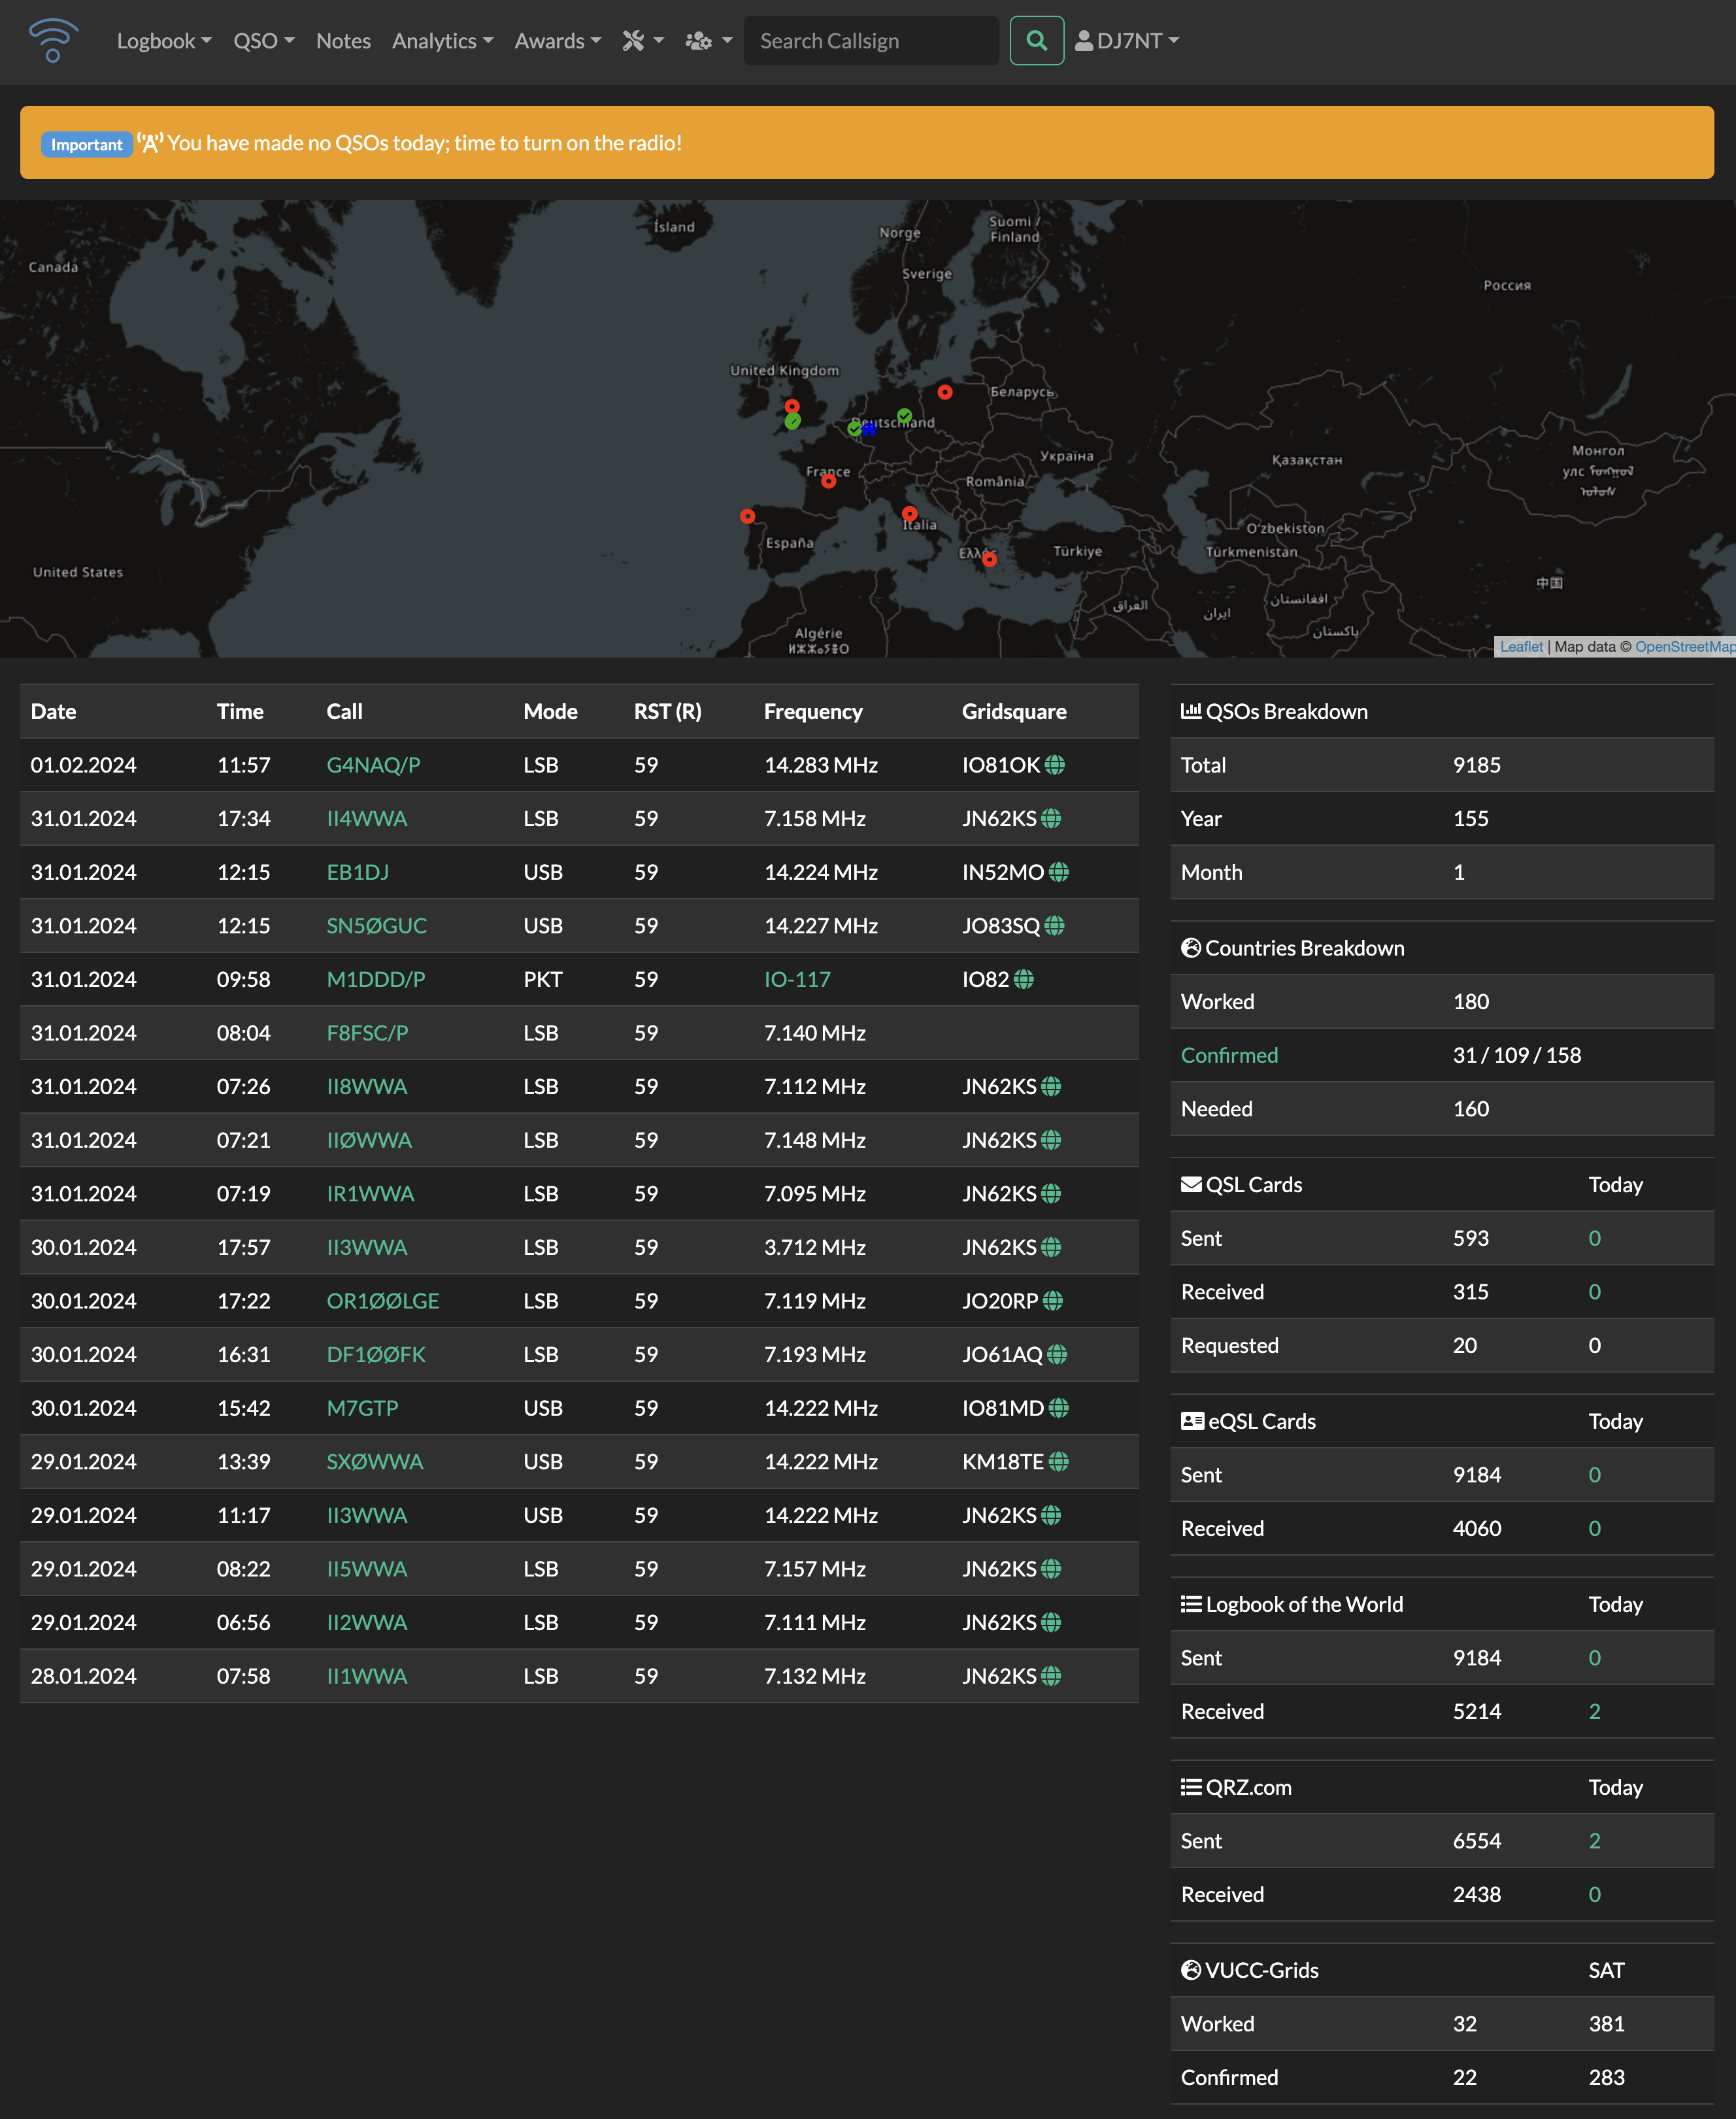
Task: Click globe icon beside JO61AQ gridsquare
Action: (1057, 1354)
